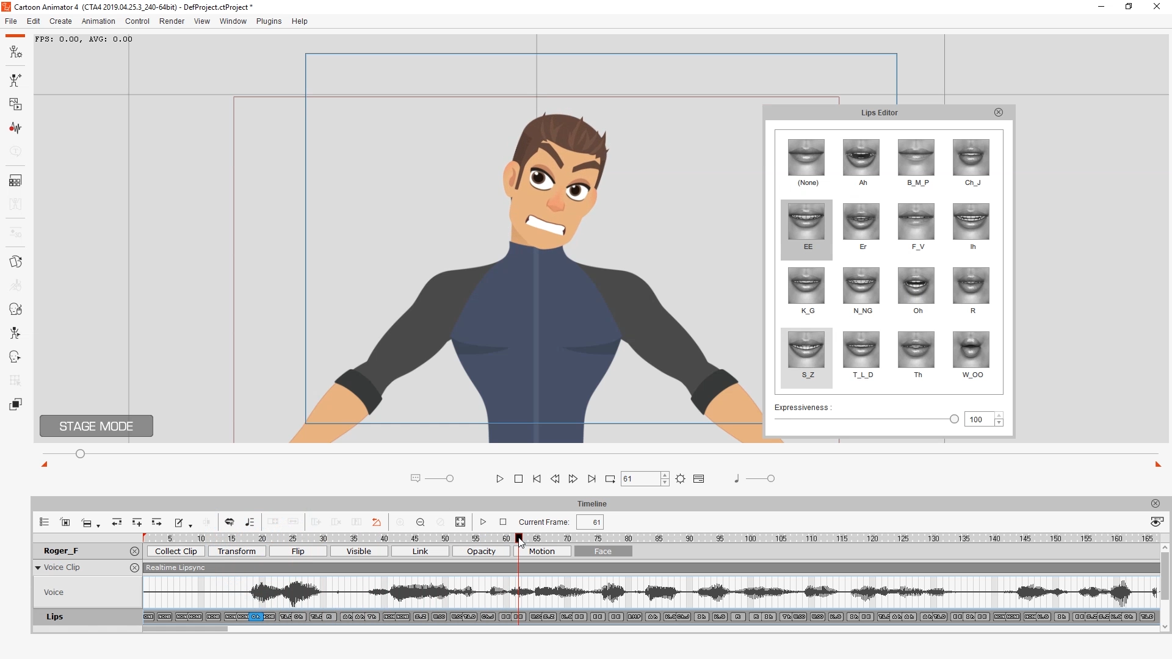1172x659 pixels.
Task: Click the loop playback icon
Action: click(610, 479)
